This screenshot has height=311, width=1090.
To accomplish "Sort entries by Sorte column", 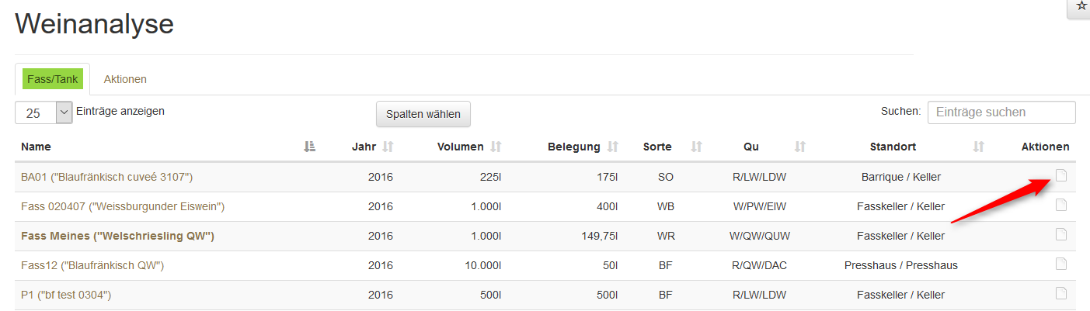I will tap(696, 147).
